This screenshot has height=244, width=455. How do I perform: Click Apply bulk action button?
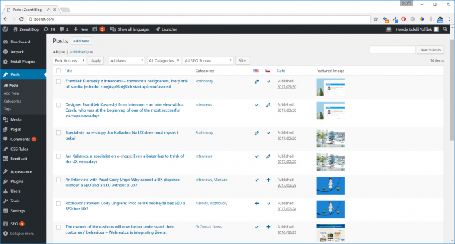click(96, 60)
